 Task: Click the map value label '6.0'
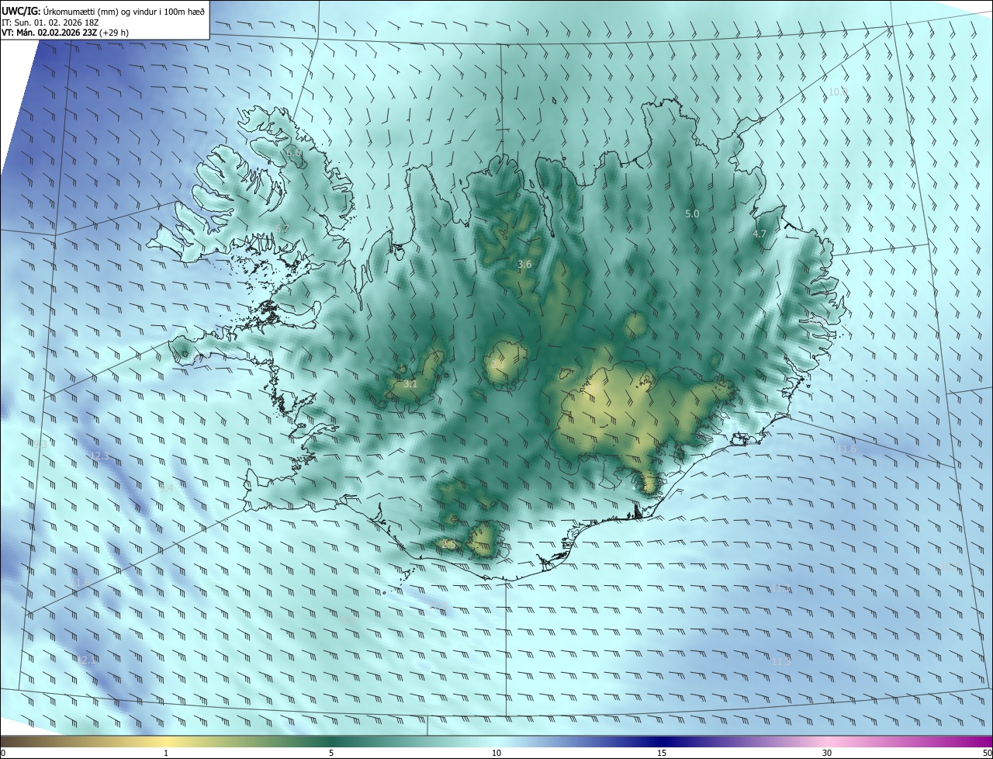(294, 153)
